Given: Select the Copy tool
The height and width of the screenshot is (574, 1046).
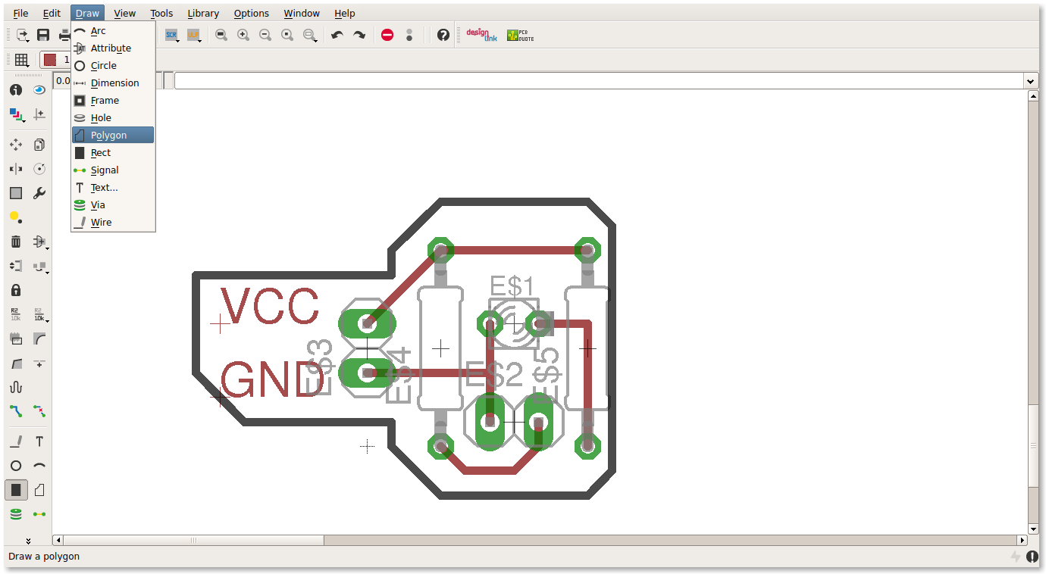Looking at the screenshot, I should point(39,145).
